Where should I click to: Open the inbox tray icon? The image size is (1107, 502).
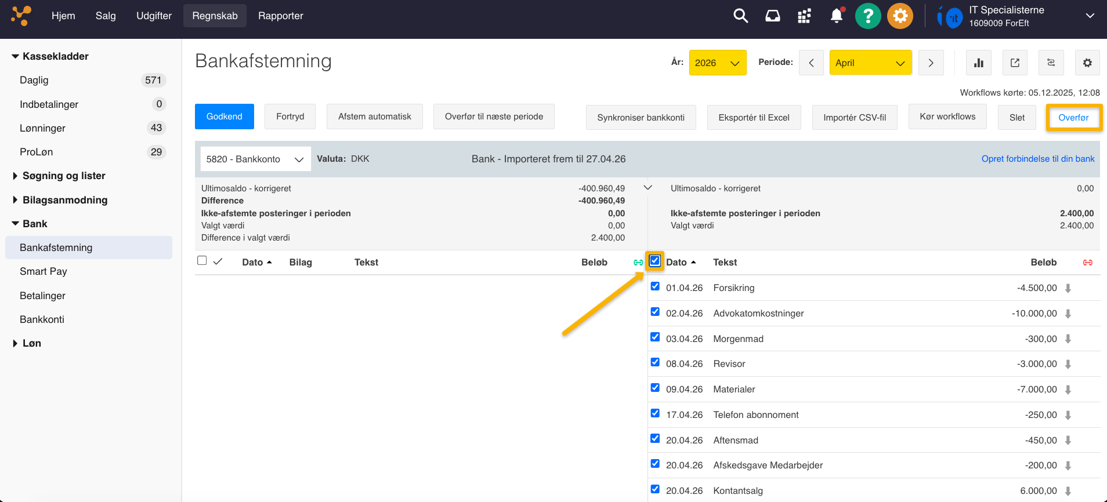[x=772, y=16]
